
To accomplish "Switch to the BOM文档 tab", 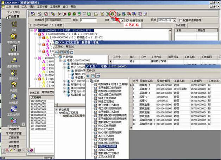I will click(35, 93).
